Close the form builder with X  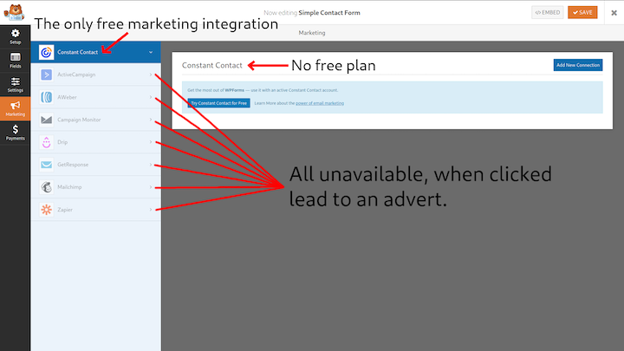pyautogui.click(x=614, y=13)
